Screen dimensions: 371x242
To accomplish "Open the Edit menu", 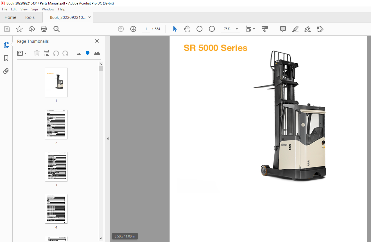I will click(14, 9).
